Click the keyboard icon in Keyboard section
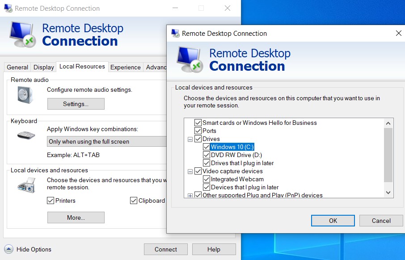The image size is (405, 260). point(26,135)
